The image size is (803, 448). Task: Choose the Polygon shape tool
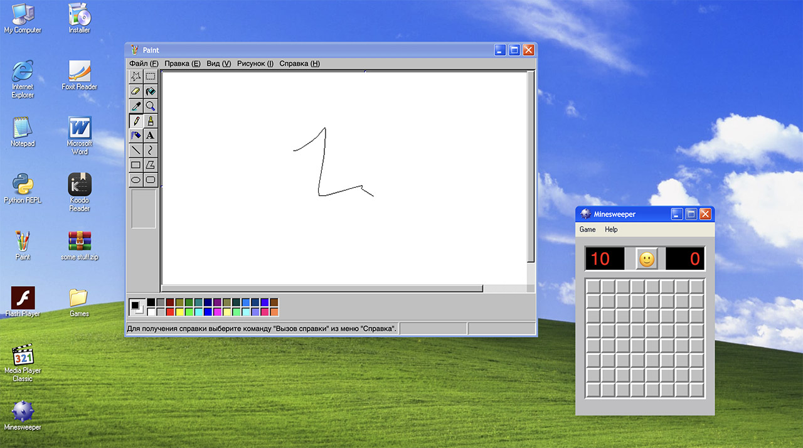tap(151, 164)
